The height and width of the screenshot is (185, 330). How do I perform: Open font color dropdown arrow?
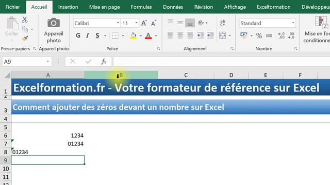156,36
